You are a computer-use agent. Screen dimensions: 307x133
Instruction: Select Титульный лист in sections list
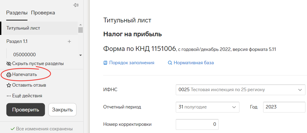click(x=39, y=28)
